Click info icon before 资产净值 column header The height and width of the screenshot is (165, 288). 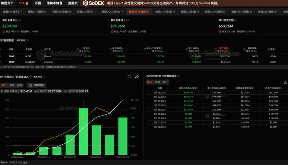tap(216, 49)
